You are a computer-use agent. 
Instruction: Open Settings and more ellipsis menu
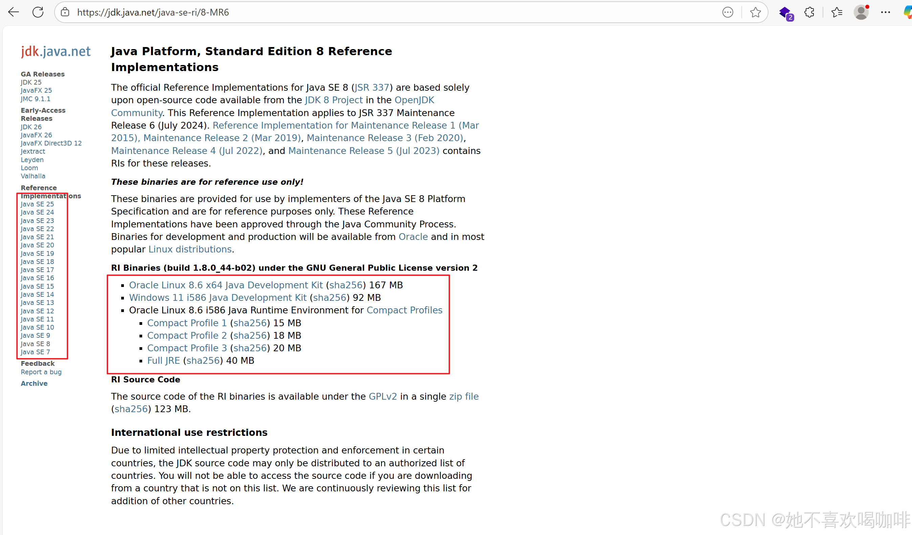(x=885, y=12)
